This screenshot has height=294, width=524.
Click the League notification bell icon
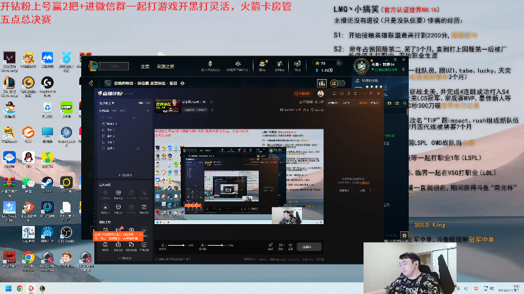coord(403,70)
